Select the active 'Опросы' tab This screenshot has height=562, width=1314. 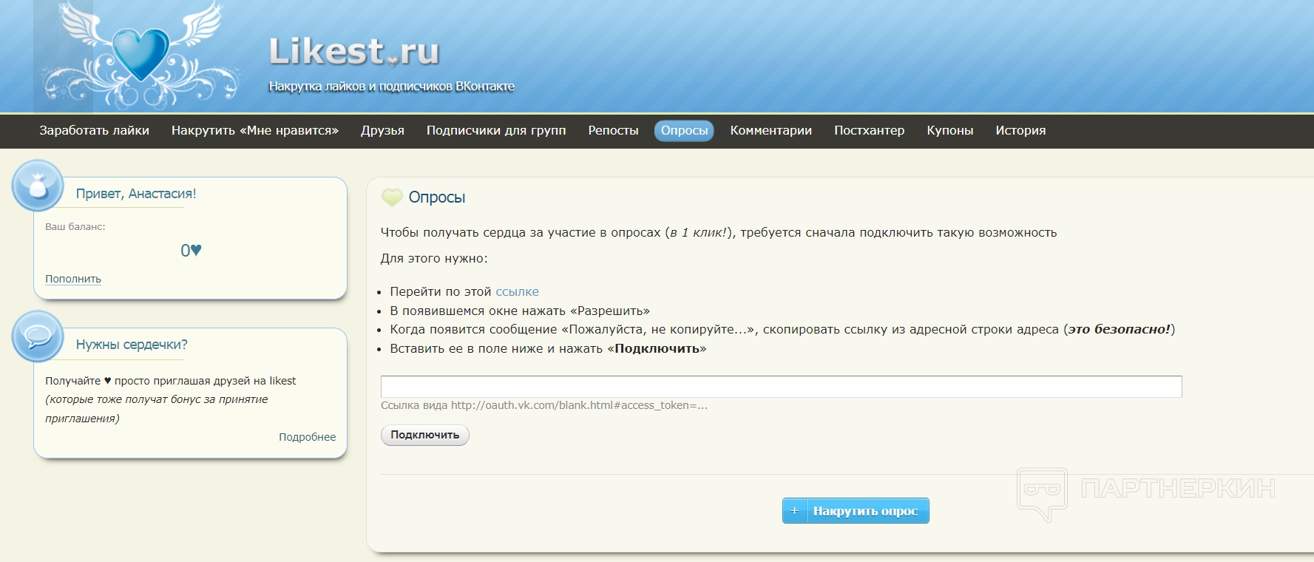pos(684,131)
